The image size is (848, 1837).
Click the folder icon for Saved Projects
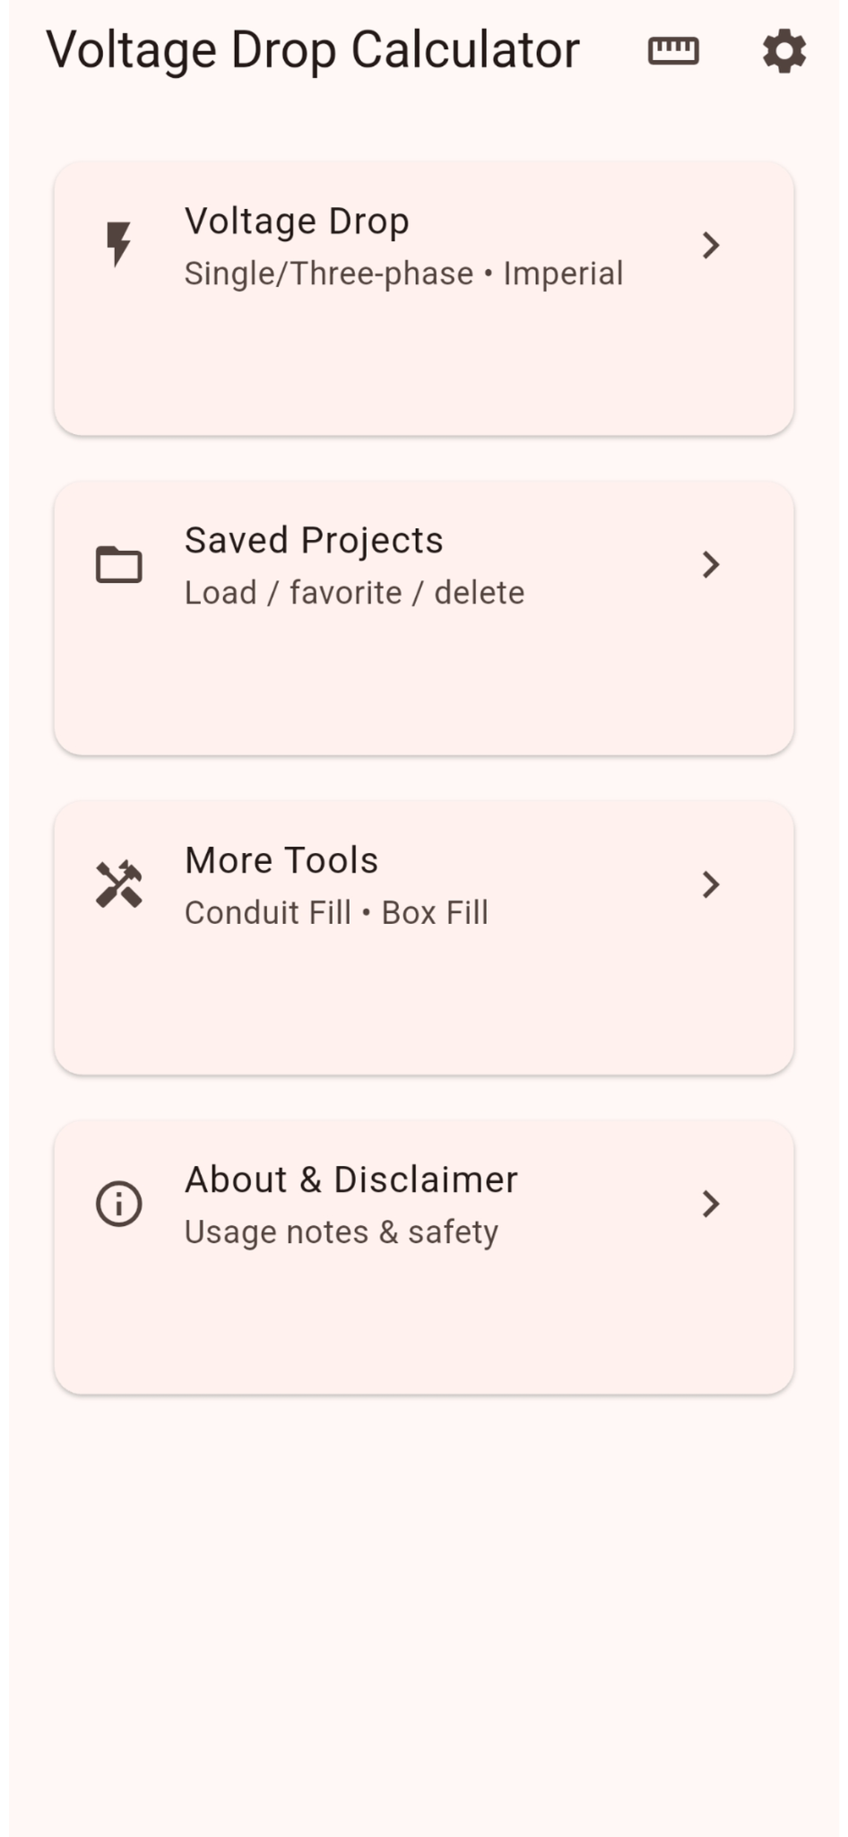click(118, 565)
